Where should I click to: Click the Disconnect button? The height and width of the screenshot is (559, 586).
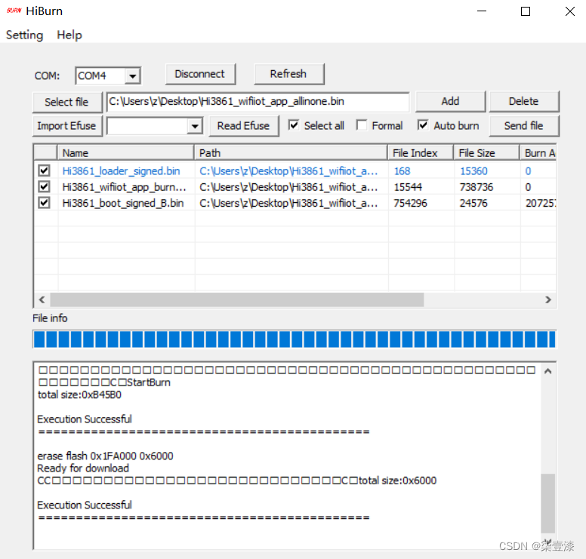(x=200, y=74)
